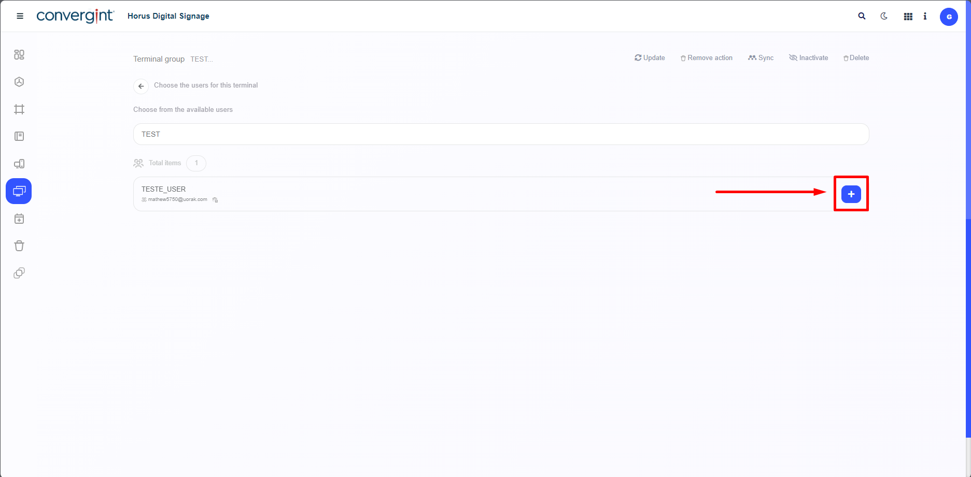Select the highlighted terminals sidebar icon
Viewport: 971px width, 477px height.
pos(19,191)
